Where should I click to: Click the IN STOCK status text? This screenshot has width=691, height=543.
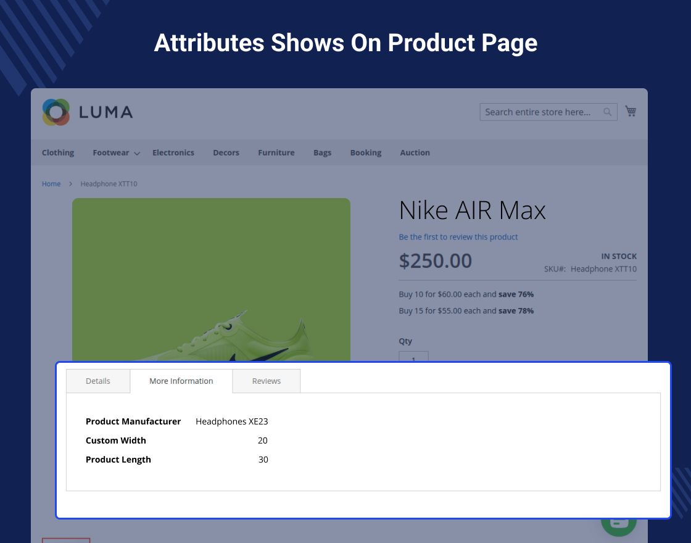point(619,256)
